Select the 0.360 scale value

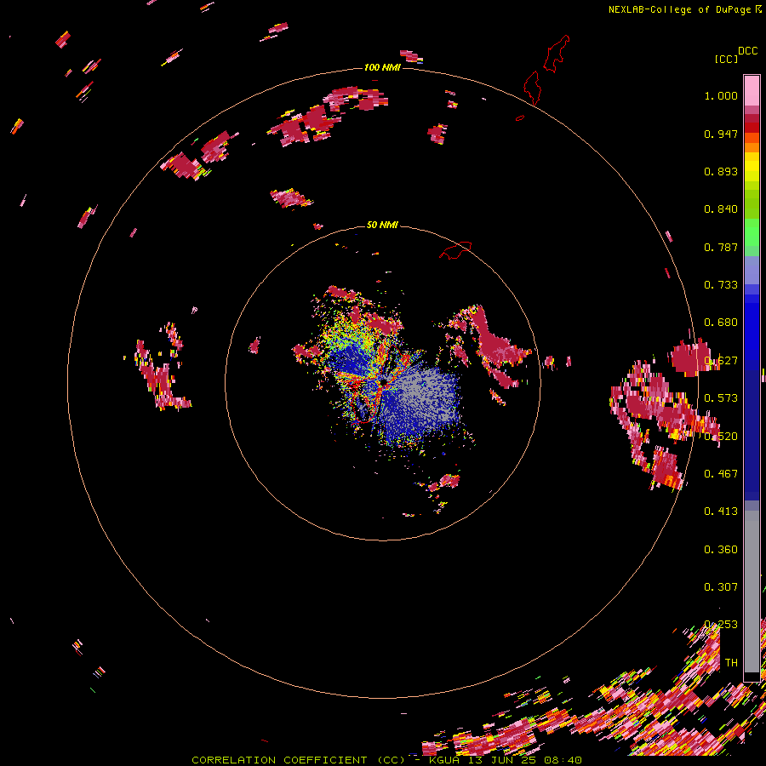click(x=721, y=550)
